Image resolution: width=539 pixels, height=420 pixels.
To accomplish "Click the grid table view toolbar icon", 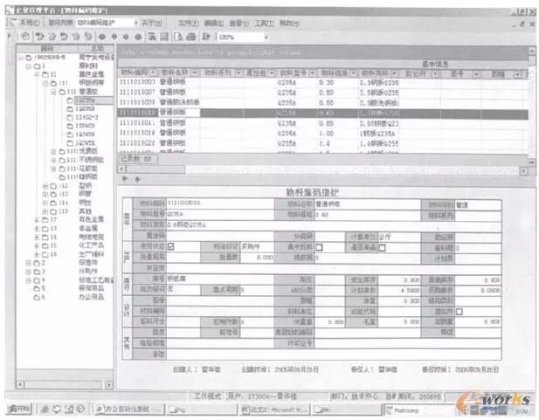I will [x=164, y=37].
